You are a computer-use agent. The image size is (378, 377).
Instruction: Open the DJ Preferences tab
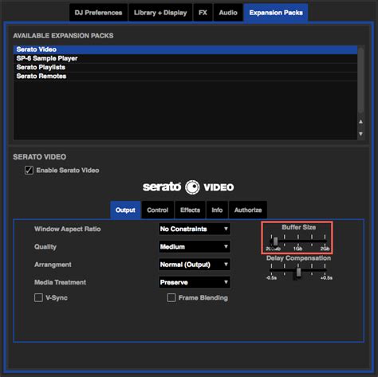coord(98,13)
